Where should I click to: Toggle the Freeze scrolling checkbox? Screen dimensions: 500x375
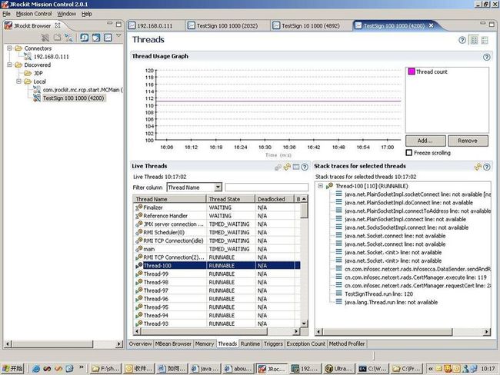[408, 153]
